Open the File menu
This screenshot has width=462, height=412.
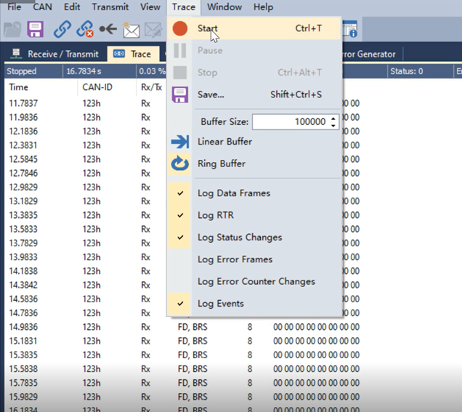click(x=14, y=7)
